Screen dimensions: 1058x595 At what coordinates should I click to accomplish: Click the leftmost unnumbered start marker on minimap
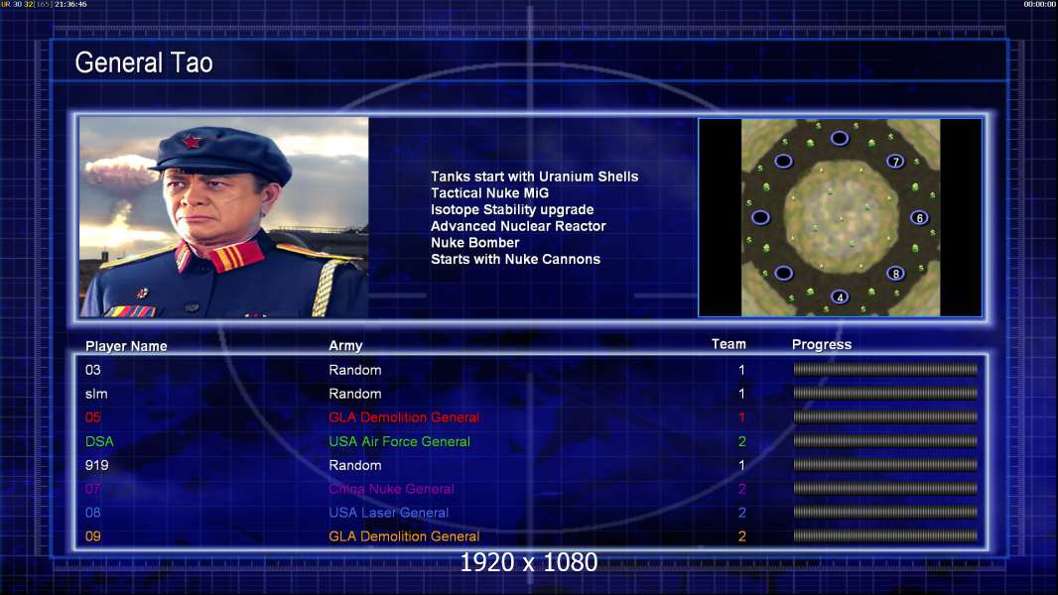click(760, 217)
